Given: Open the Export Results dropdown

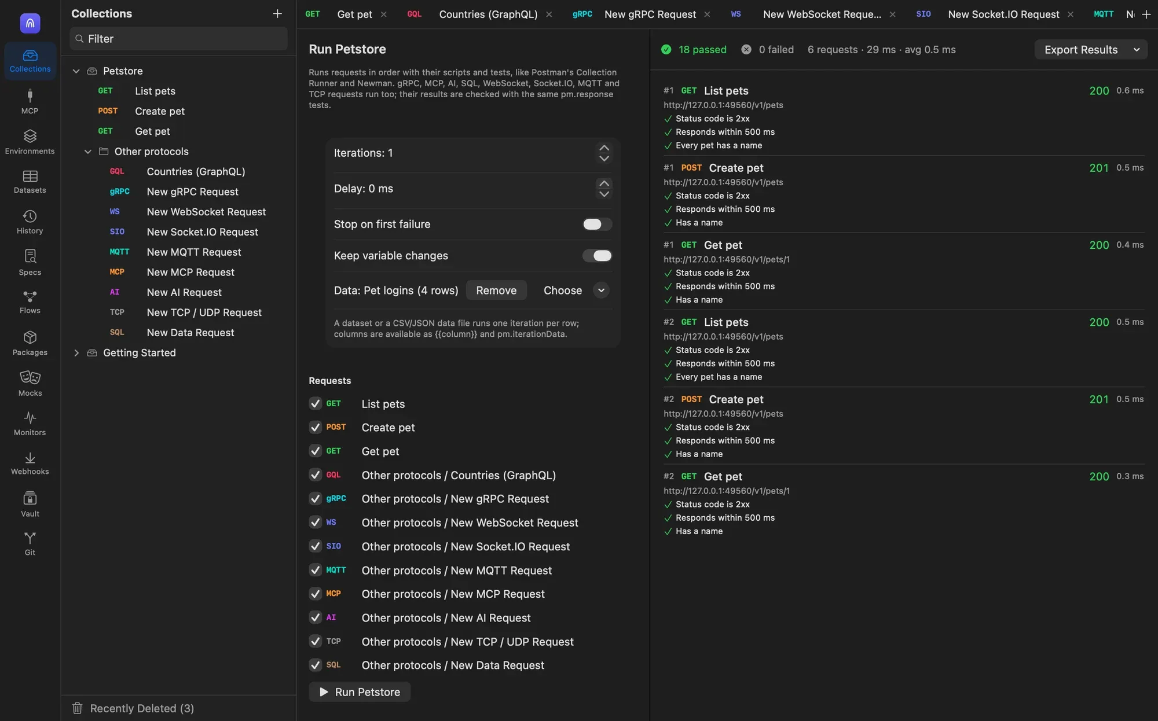Looking at the screenshot, I should pos(1091,50).
